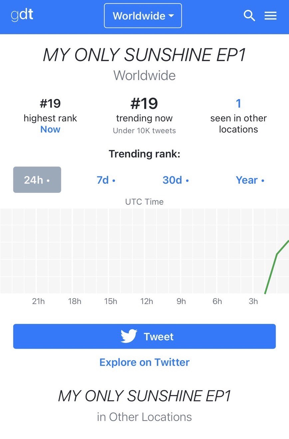Click the MY ONLY SUNSHINE EP1 top heading
The image size is (289, 439).
coord(144,55)
